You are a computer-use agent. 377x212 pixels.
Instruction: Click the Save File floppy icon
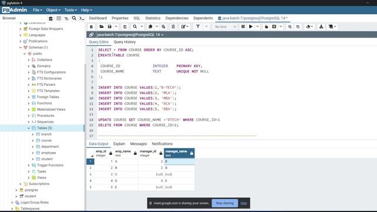[110, 26]
